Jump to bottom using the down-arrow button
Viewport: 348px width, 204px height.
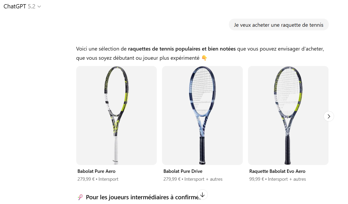click(202, 195)
